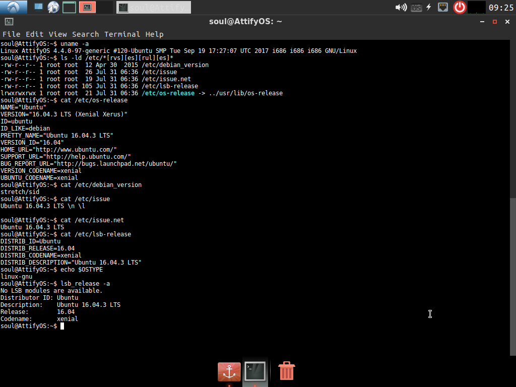Click VERSION="16.04.3 LTS (Xenial Xerus)" line
516x387 pixels.
(x=64, y=114)
